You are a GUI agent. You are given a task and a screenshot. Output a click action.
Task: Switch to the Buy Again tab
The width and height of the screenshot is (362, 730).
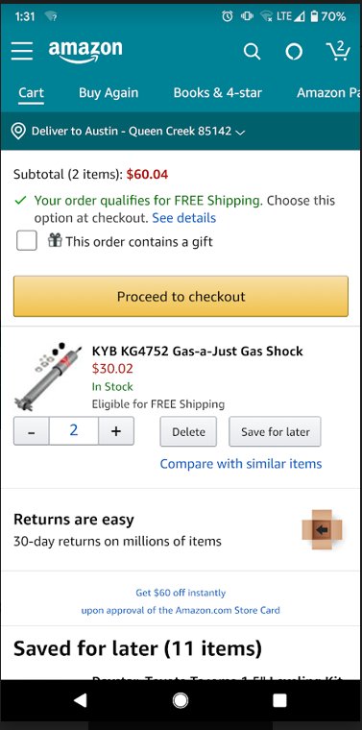pos(109,92)
